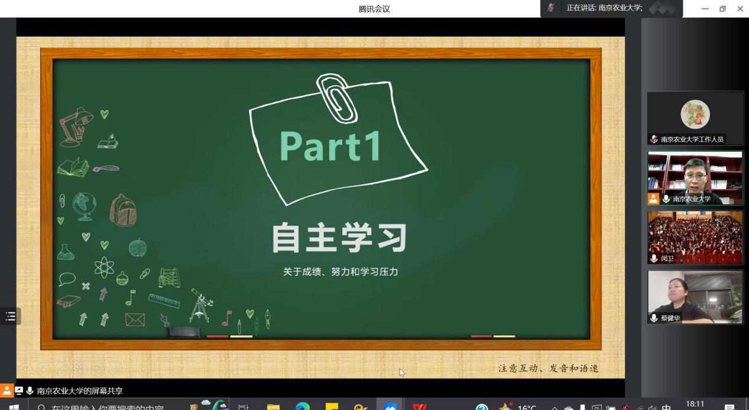Image resolution: width=749 pixels, height=410 pixels.
Task: Open the side panel list icon
Action: (x=10, y=317)
